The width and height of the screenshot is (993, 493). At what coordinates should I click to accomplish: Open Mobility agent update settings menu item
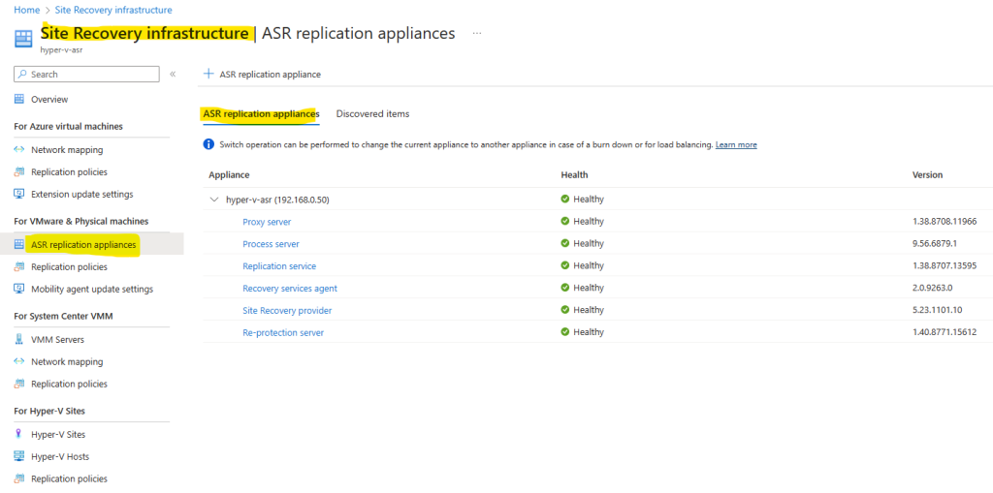click(92, 290)
